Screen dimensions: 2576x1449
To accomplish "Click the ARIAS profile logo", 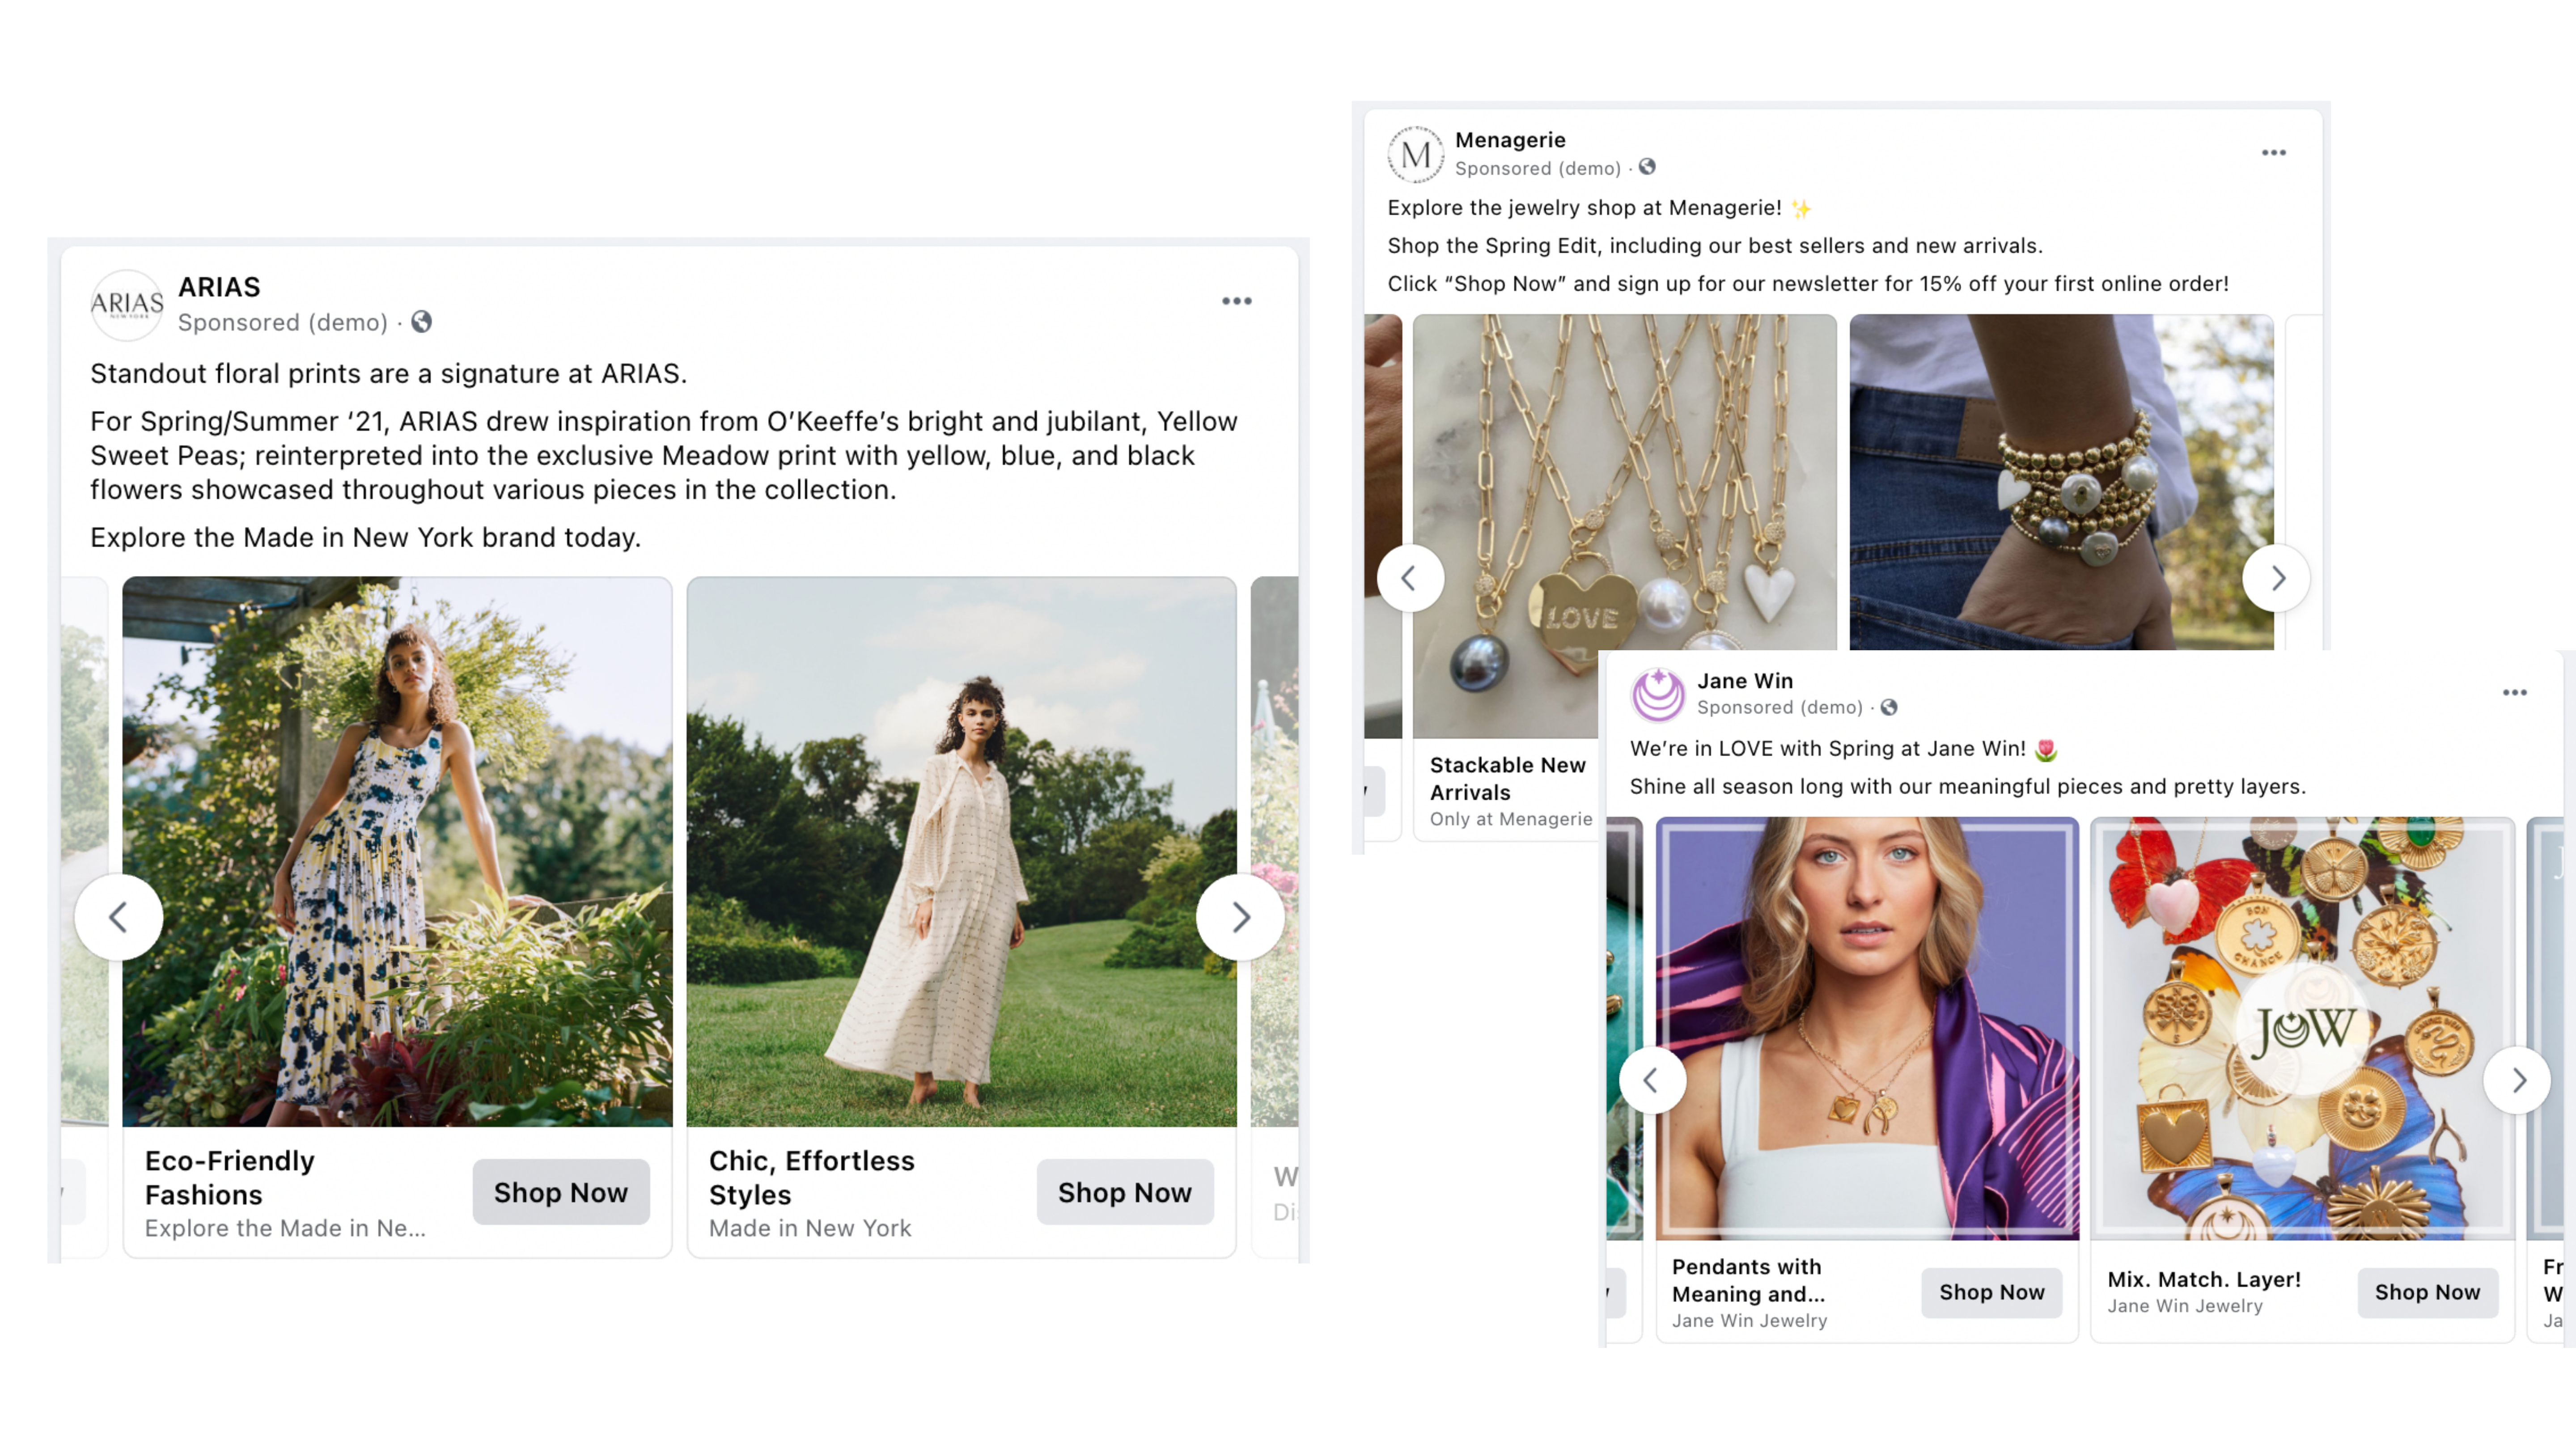I will 127,304.
